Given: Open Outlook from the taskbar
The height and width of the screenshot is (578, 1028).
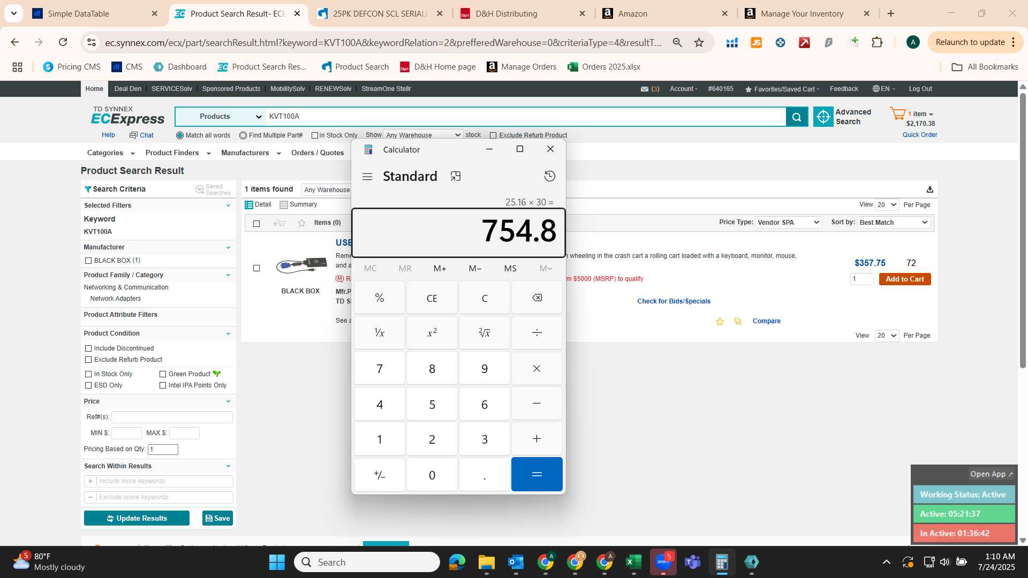Looking at the screenshot, I should [516, 562].
